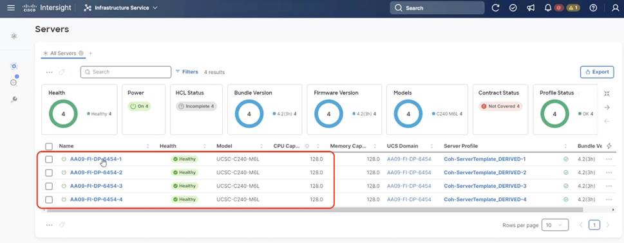This screenshot has width=624, height=243.
Task: Open the wrench Configure icon in sidebar
Action: point(14,99)
